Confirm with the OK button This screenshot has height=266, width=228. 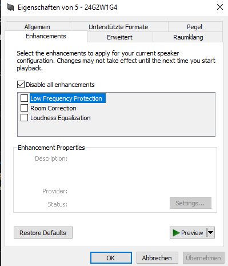111,258
